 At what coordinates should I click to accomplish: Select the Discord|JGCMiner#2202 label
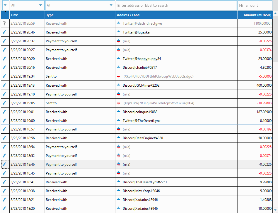141,85
